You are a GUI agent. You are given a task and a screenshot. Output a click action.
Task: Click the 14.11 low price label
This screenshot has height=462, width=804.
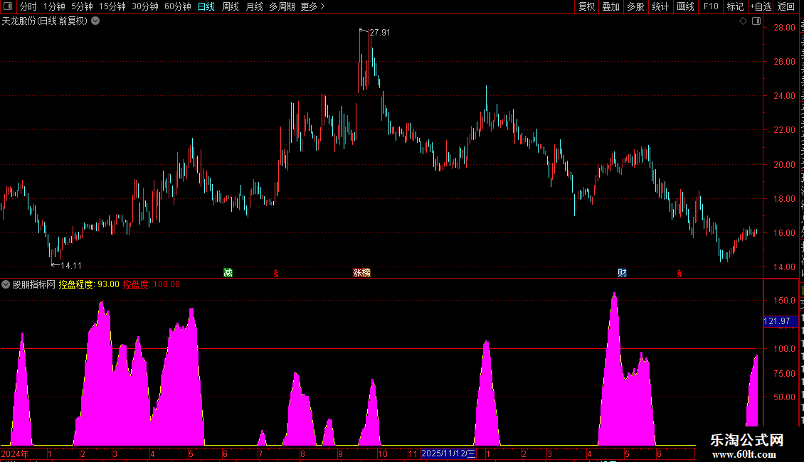click(71, 265)
